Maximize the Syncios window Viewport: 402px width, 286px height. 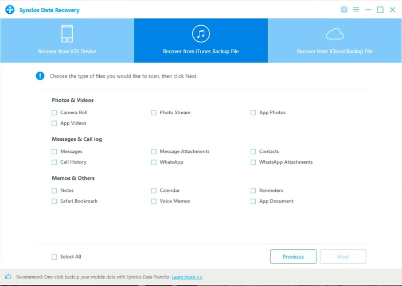[x=380, y=10]
